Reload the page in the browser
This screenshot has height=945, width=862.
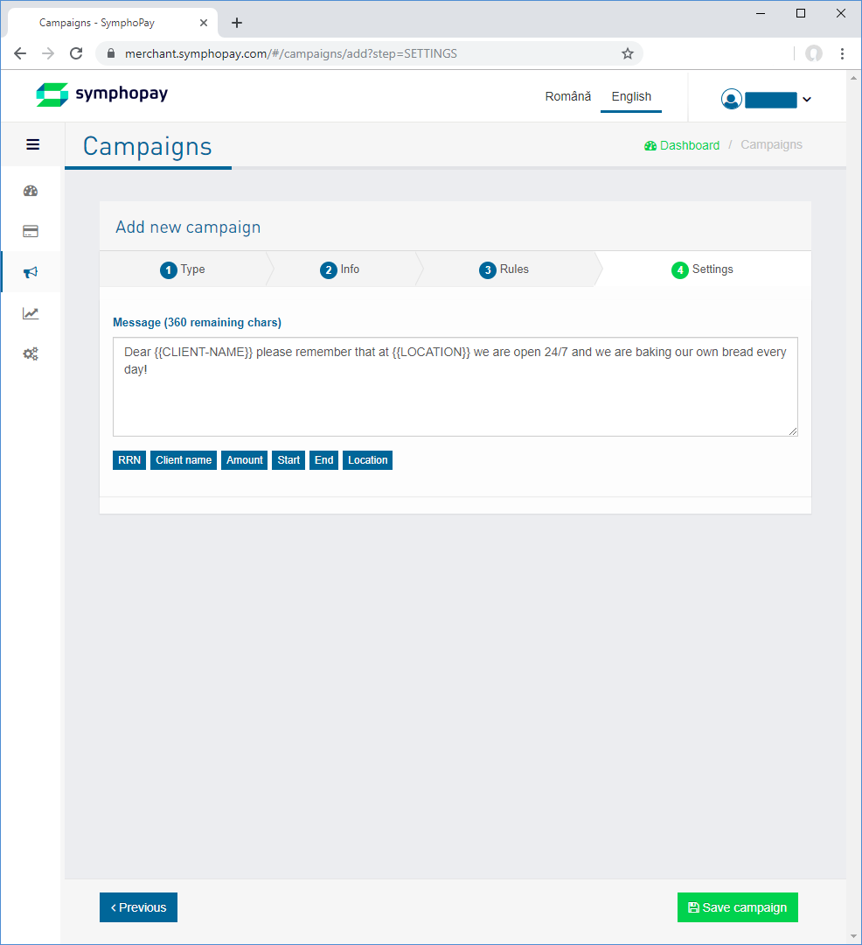pos(76,53)
